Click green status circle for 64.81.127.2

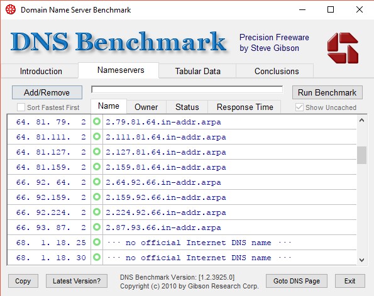coord(97,151)
